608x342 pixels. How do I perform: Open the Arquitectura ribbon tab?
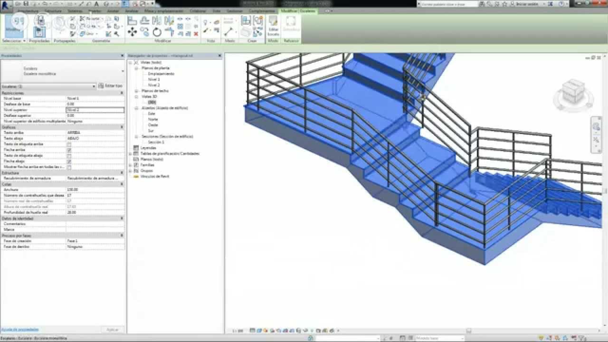click(28, 10)
